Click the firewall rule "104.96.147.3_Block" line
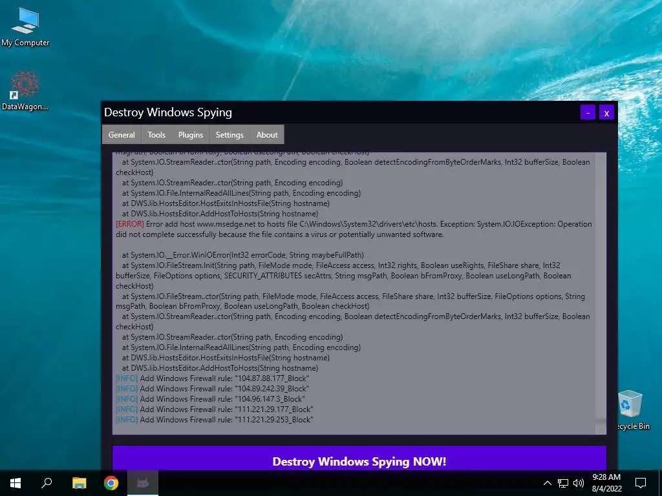This screenshot has width=662, height=496. click(x=210, y=399)
